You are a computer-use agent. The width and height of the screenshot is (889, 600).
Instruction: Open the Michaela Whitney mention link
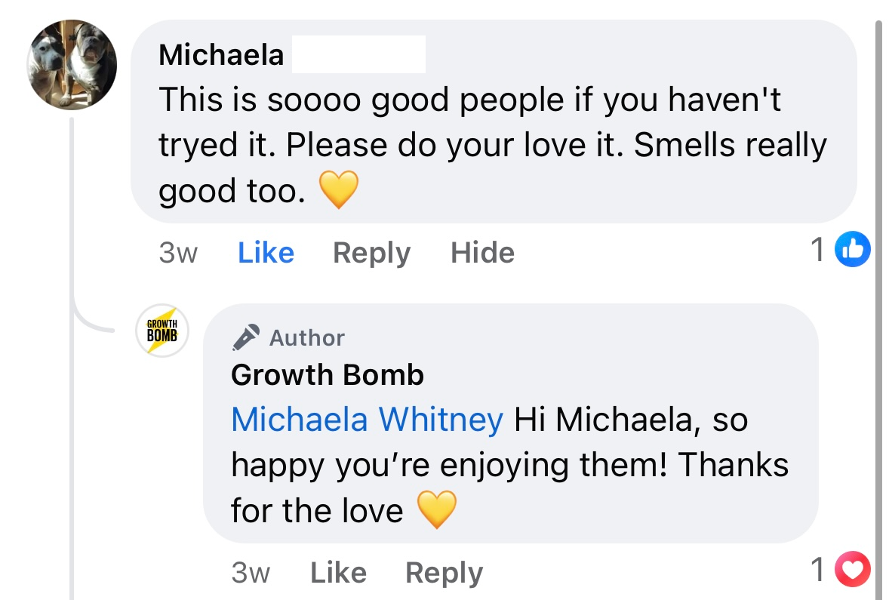pos(367,419)
